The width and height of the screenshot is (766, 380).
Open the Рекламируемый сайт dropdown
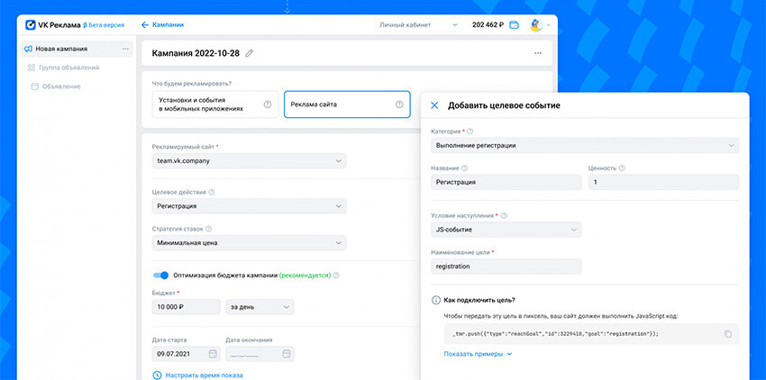pyautogui.click(x=249, y=160)
